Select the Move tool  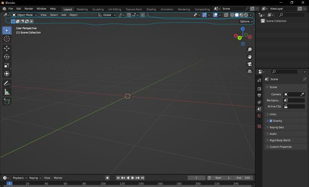click(7, 48)
